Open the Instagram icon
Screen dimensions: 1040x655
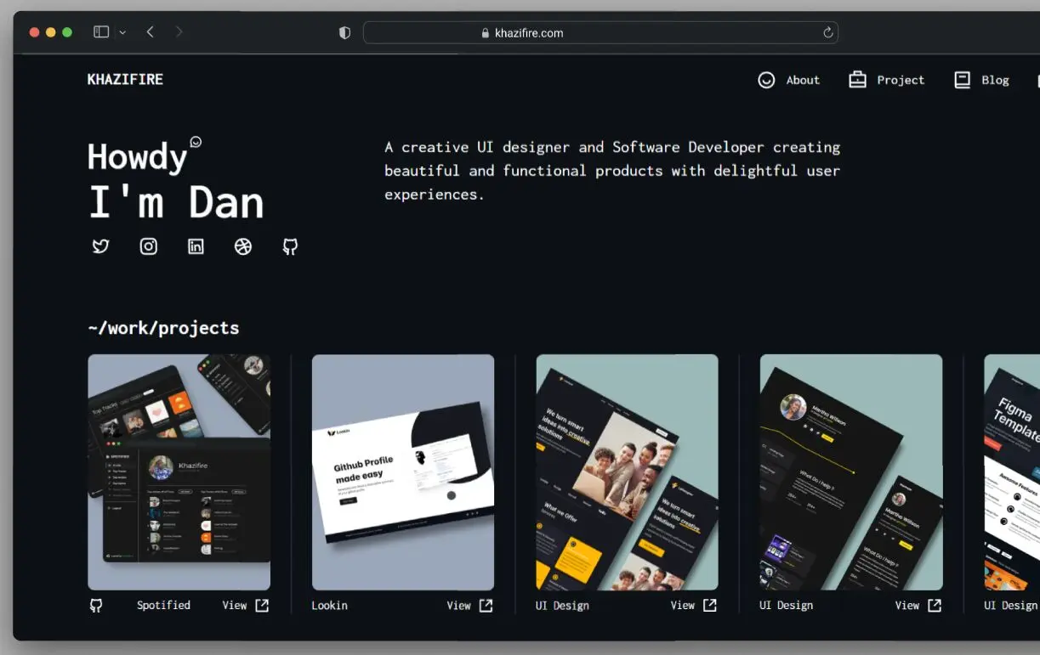(148, 246)
